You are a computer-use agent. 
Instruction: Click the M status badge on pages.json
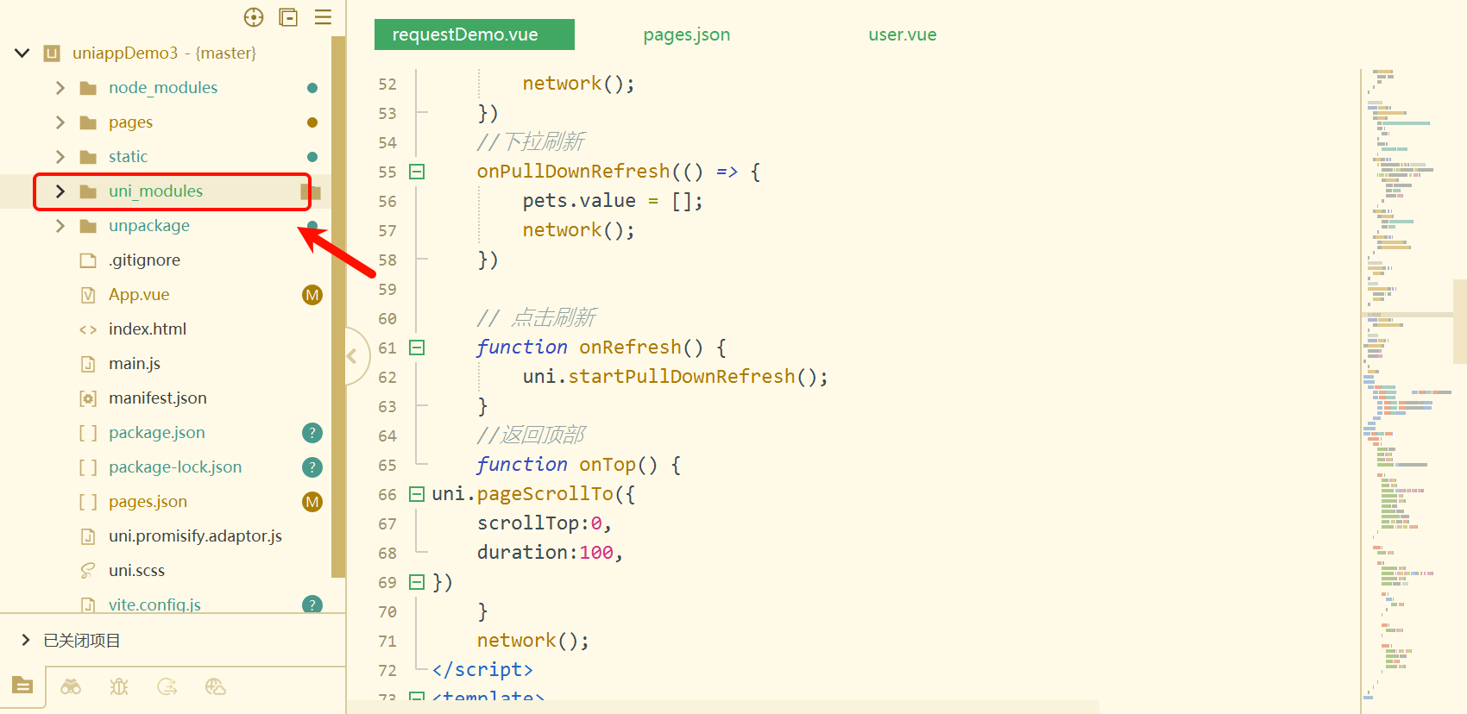(312, 502)
